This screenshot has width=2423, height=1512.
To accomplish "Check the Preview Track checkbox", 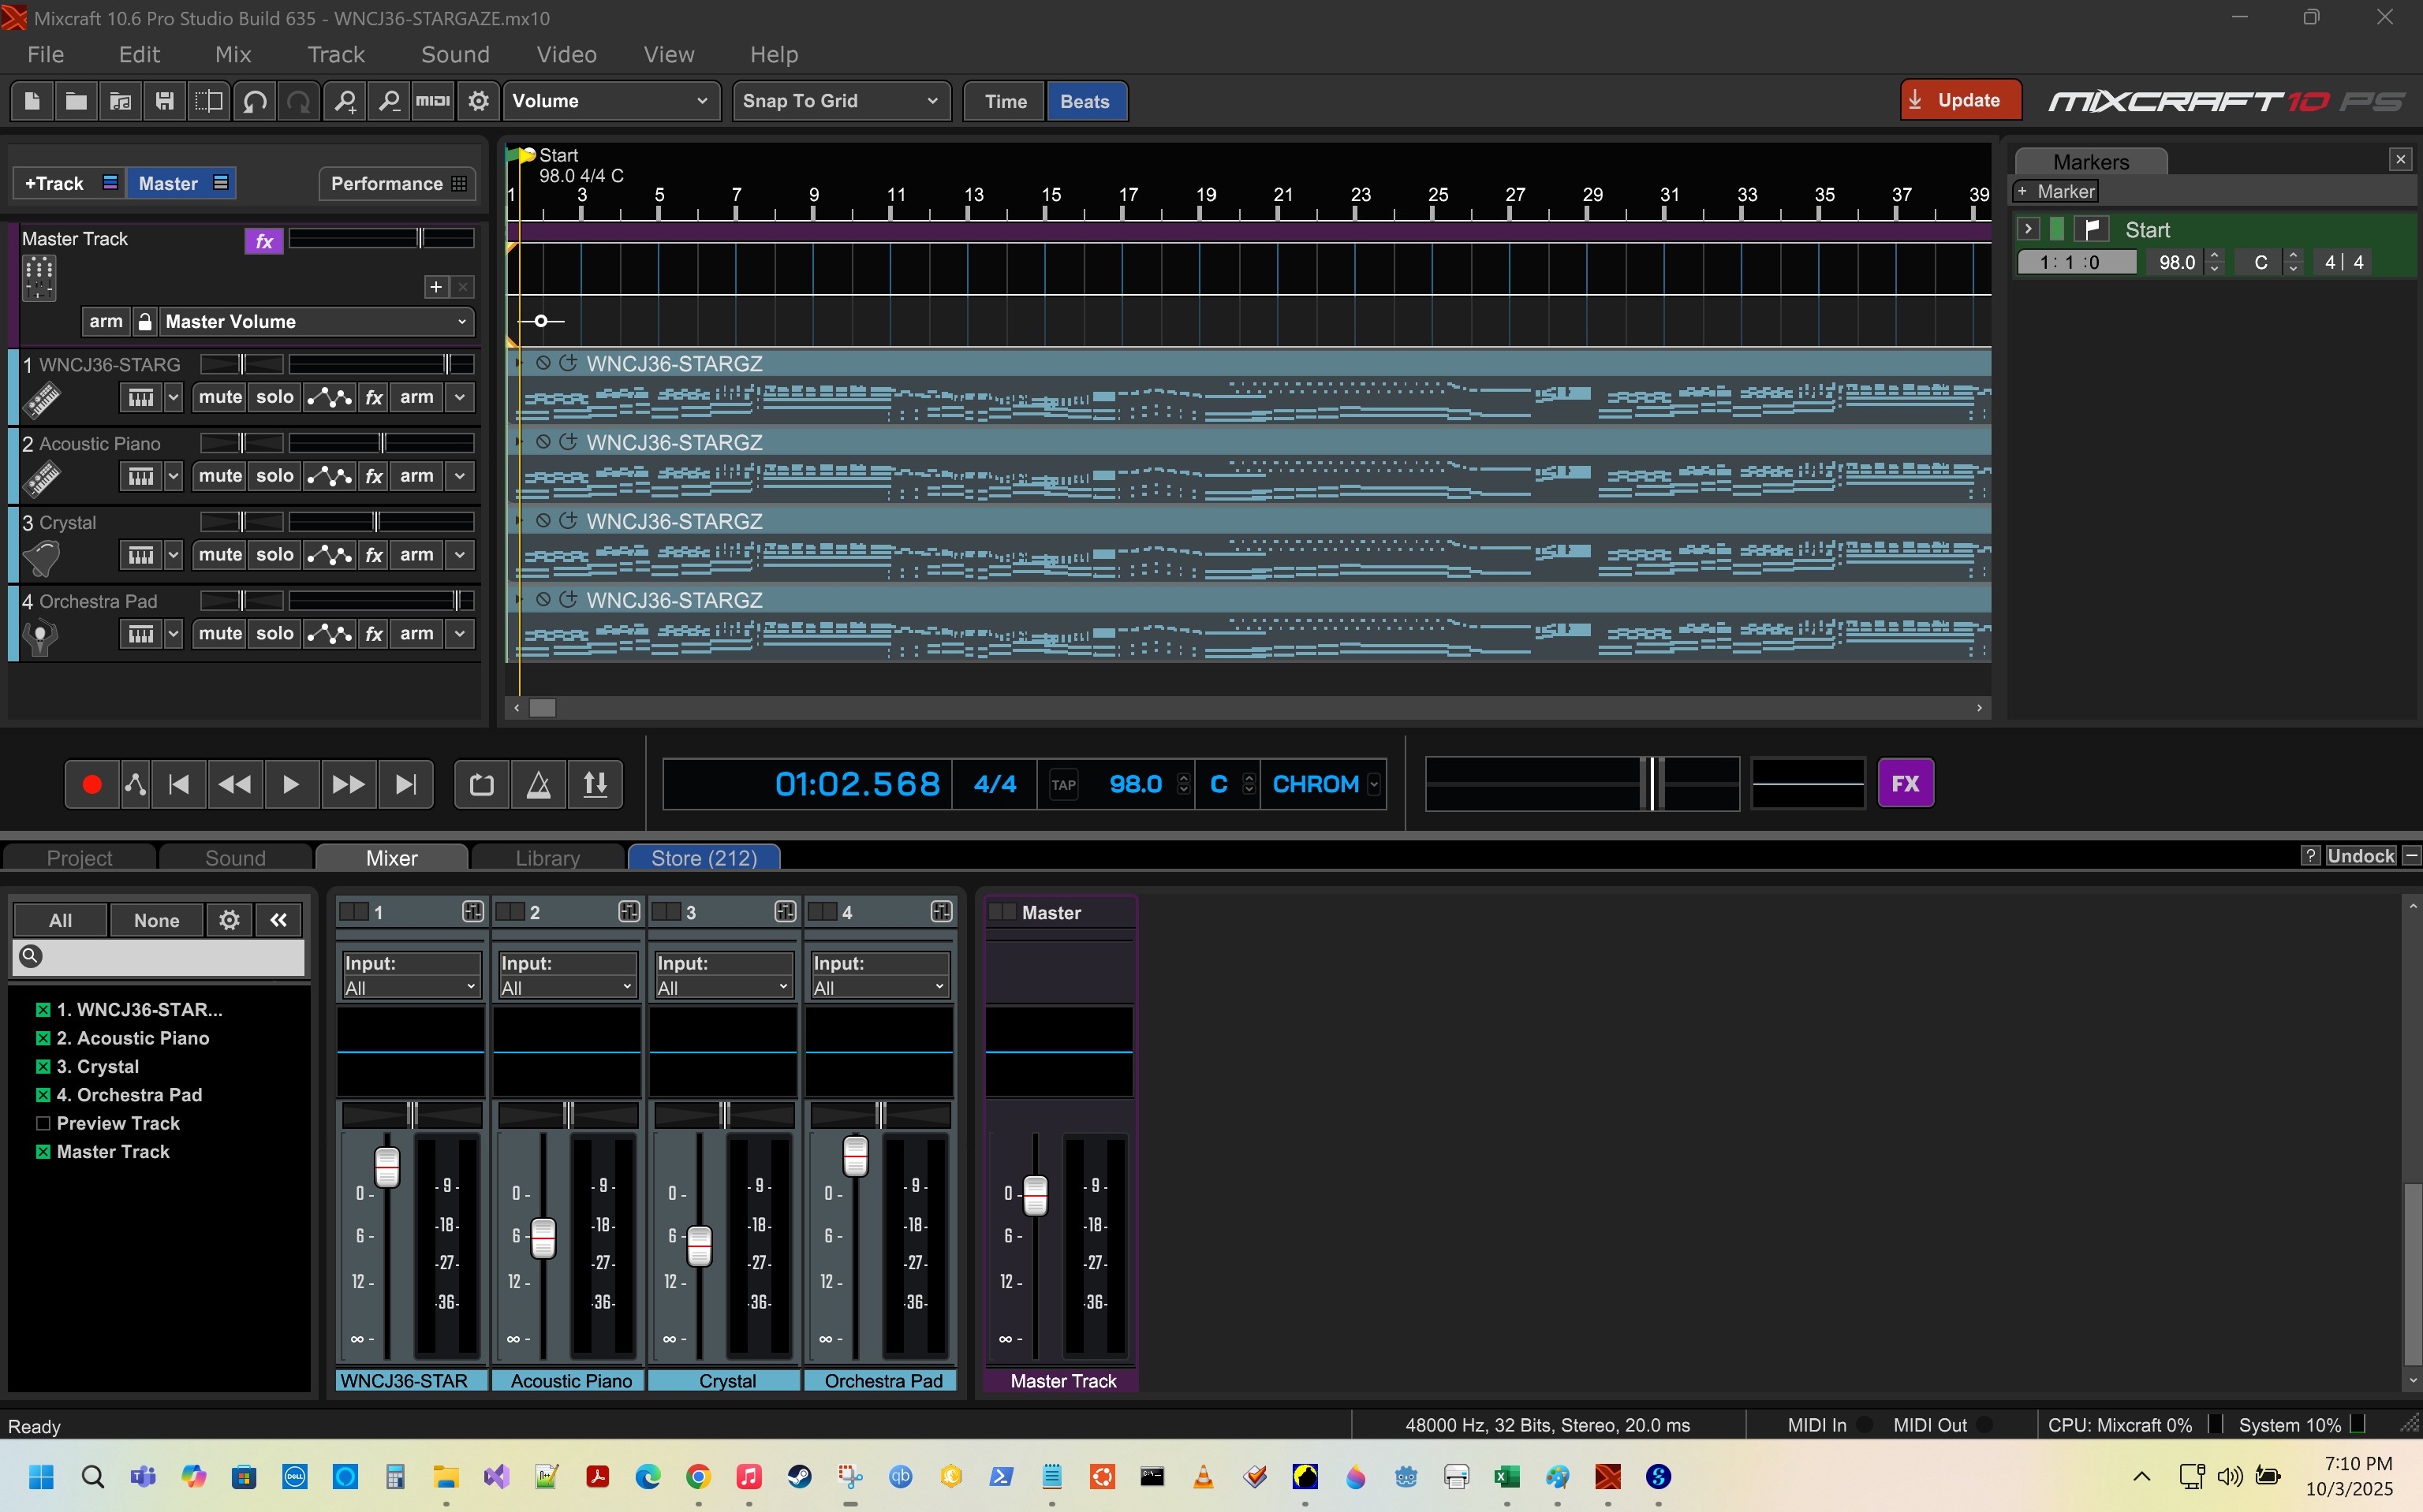I will 43,1123.
